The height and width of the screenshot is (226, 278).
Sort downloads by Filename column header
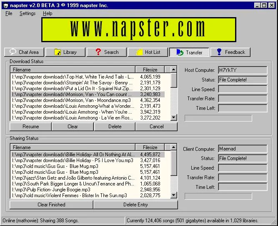coord(73,70)
